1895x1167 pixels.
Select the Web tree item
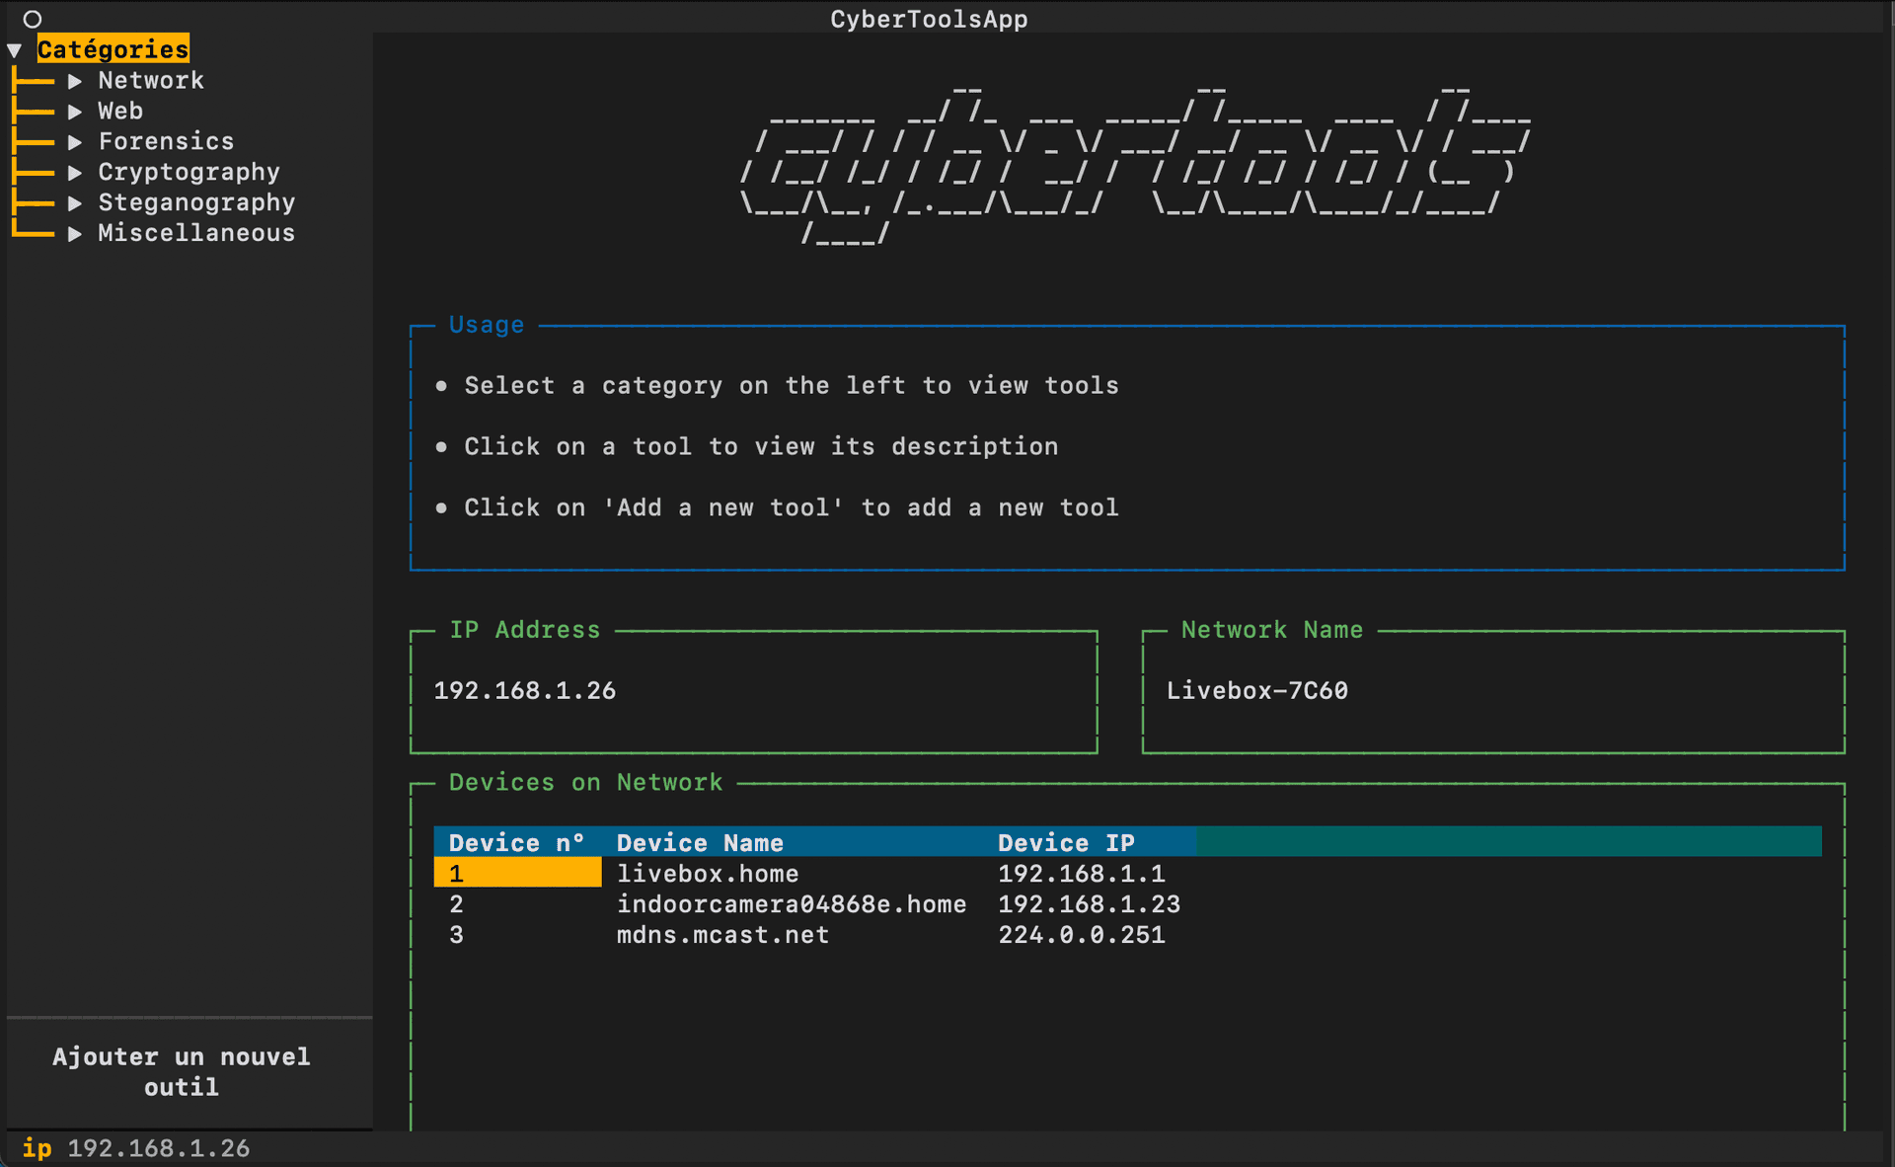coord(120,112)
